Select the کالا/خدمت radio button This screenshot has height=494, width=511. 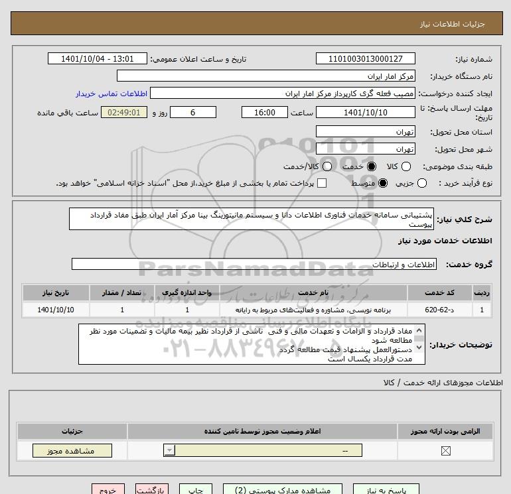pos(327,166)
